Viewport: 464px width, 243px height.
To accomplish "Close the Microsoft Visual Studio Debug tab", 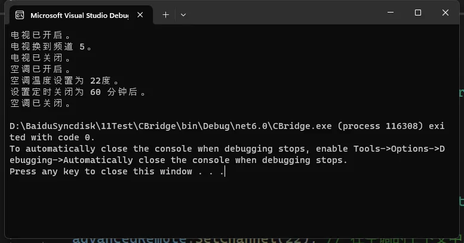I will (x=140, y=15).
